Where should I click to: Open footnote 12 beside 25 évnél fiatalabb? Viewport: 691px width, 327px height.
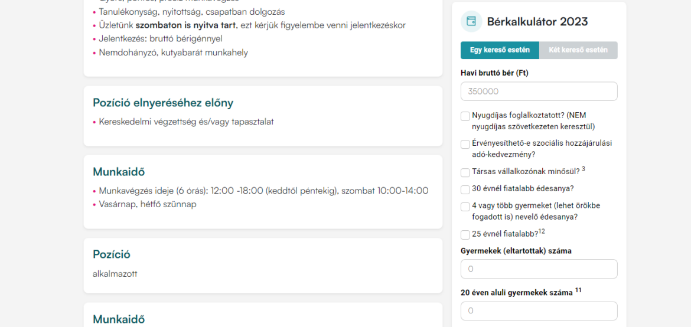[x=542, y=231]
